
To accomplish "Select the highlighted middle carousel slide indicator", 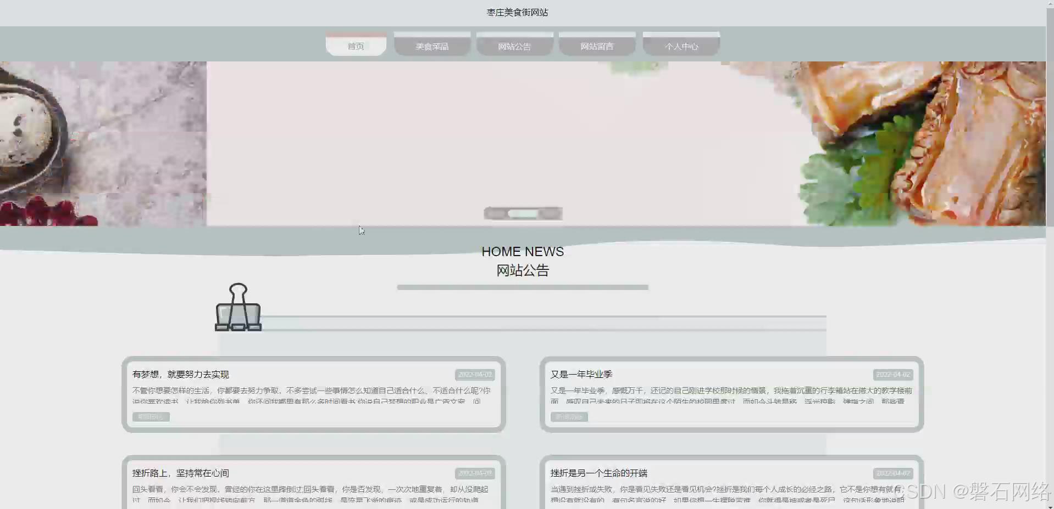I will pyautogui.click(x=523, y=213).
